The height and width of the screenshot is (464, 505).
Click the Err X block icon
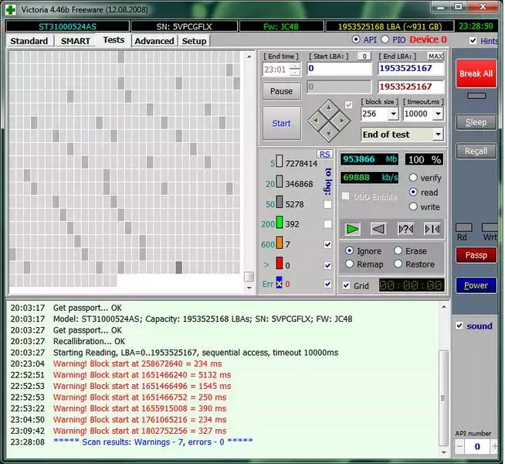click(x=279, y=282)
